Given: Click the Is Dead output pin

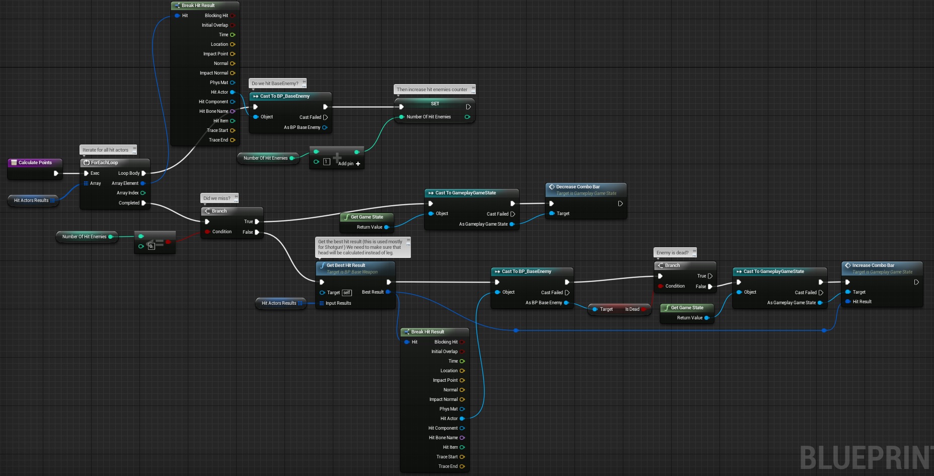Looking at the screenshot, I should pos(643,309).
